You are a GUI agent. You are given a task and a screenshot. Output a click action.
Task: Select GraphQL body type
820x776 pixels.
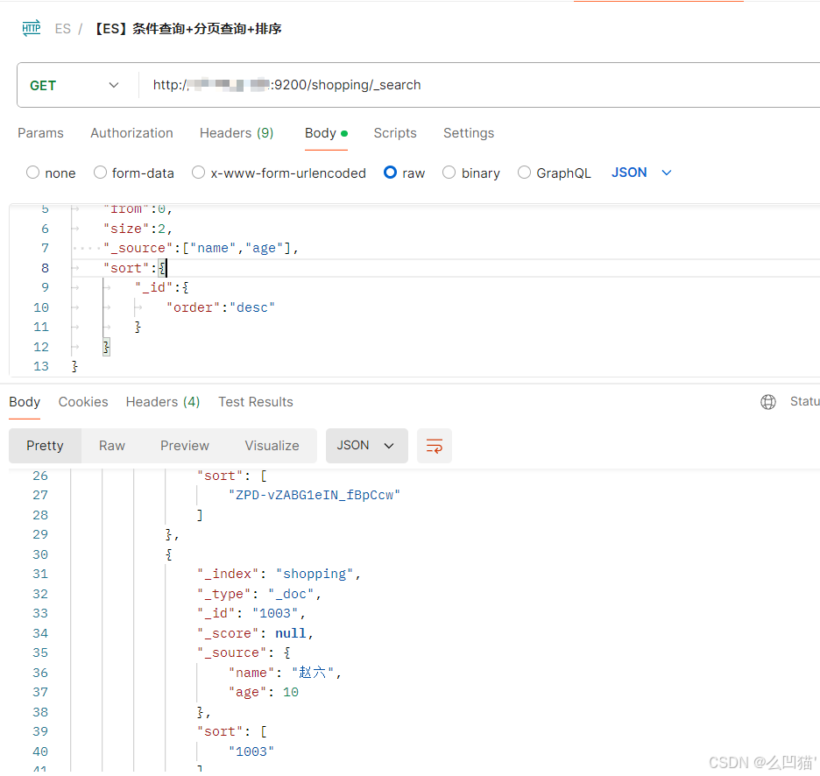pos(525,173)
